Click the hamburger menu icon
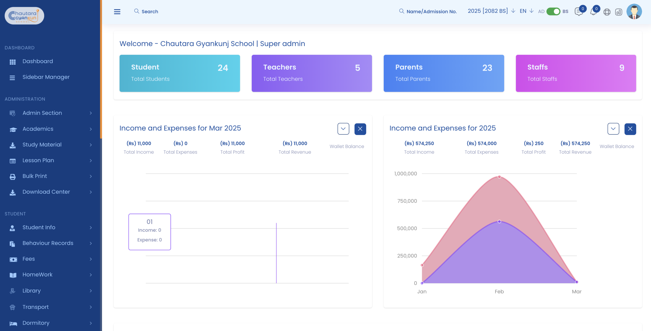 click(x=117, y=12)
